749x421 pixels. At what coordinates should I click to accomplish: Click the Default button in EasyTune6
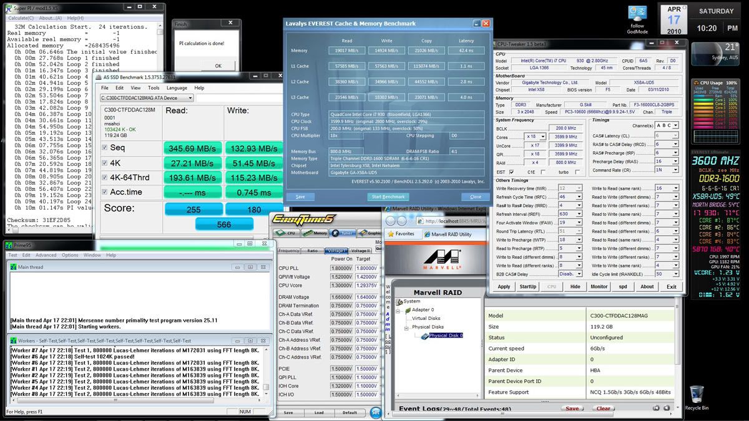(x=350, y=412)
